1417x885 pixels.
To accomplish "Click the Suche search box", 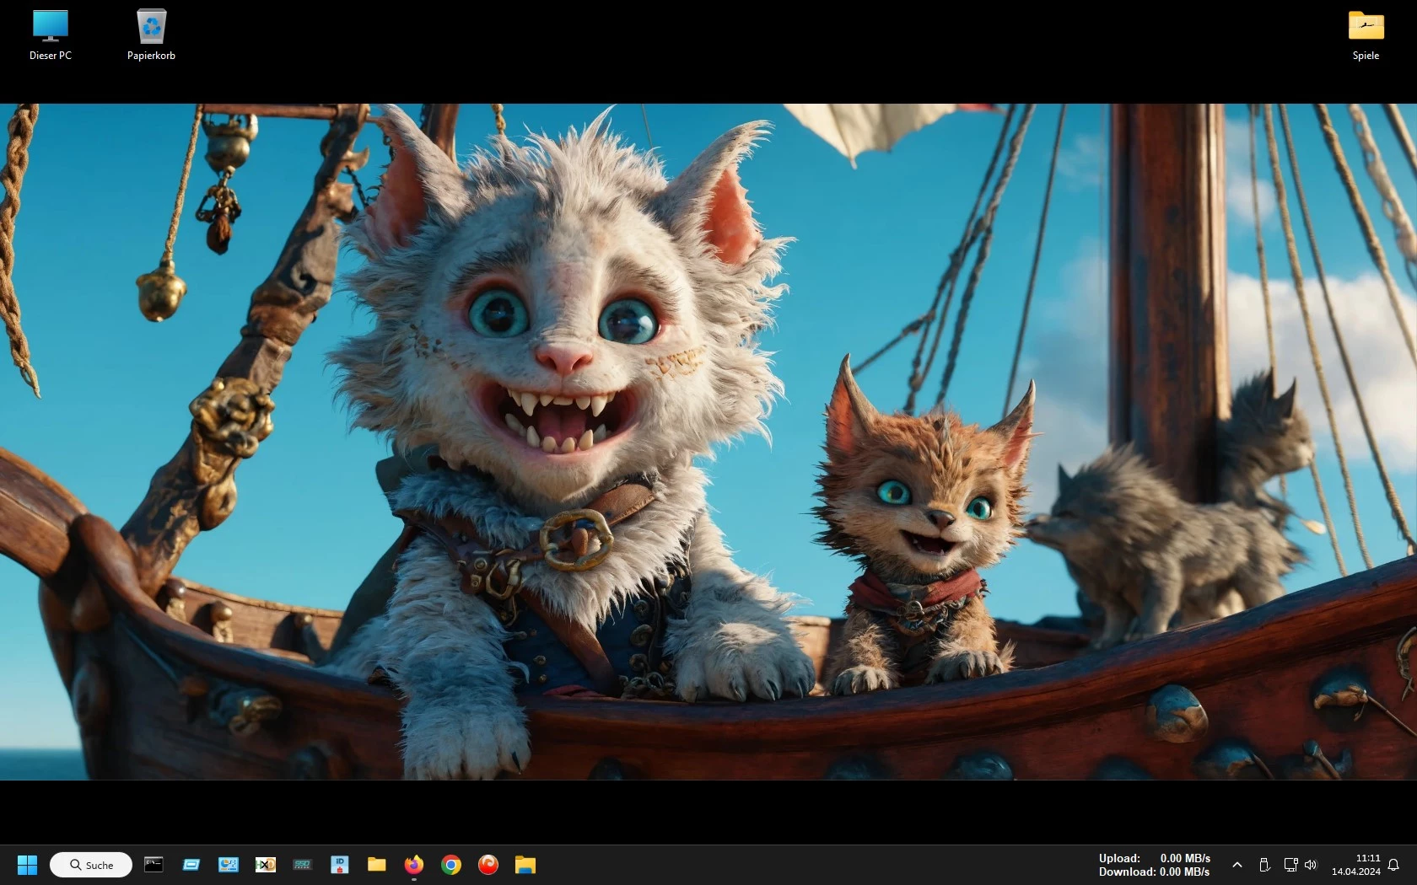I will [x=91, y=865].
